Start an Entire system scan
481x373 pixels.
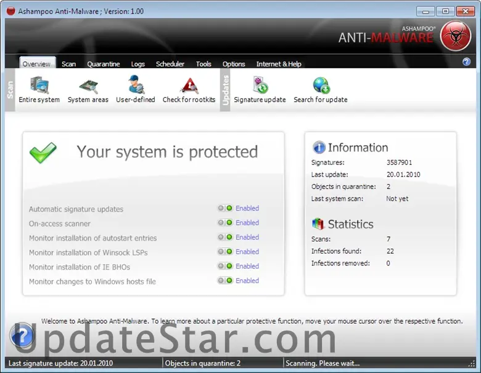click(39, 89)
